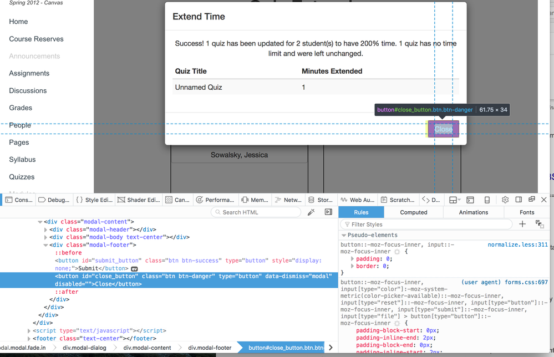This screenshot has width=554, height=357.
Task: Open the developer tools settings gear
Action: 505,200
